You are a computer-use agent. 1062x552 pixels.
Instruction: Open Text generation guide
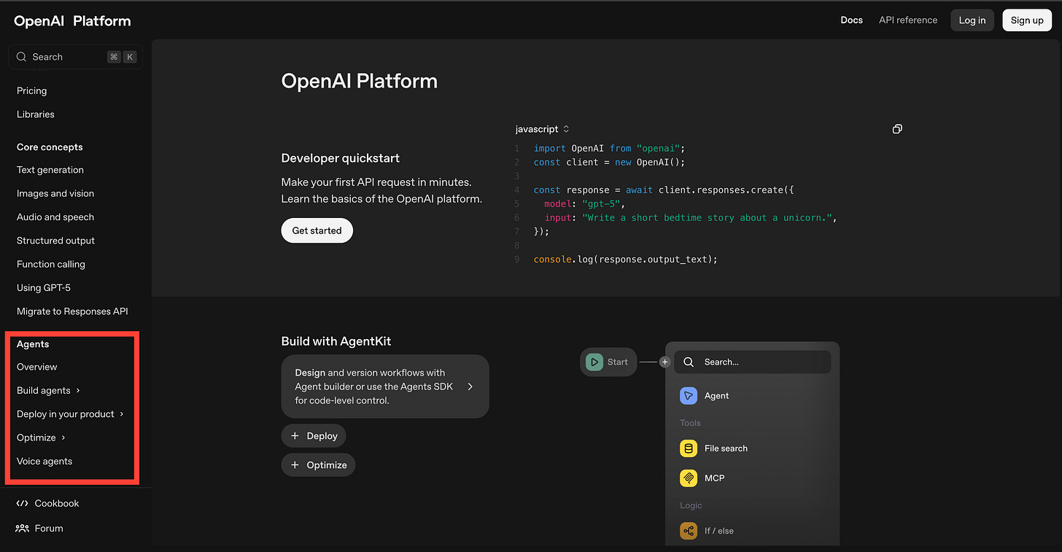tap(50, 170)
